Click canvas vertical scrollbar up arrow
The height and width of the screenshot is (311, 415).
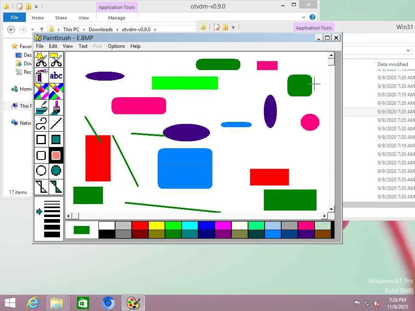click(x=331, y=55)
